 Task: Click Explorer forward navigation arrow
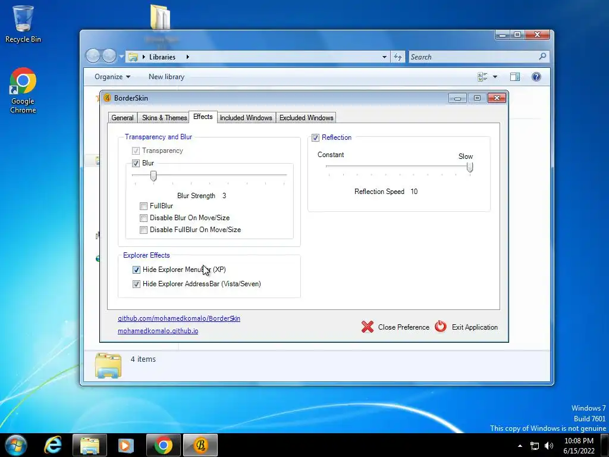click(x=109, y=56)
